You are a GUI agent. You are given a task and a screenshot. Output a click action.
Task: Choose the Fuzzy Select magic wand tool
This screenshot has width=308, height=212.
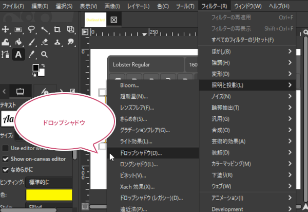click(44, 29)
